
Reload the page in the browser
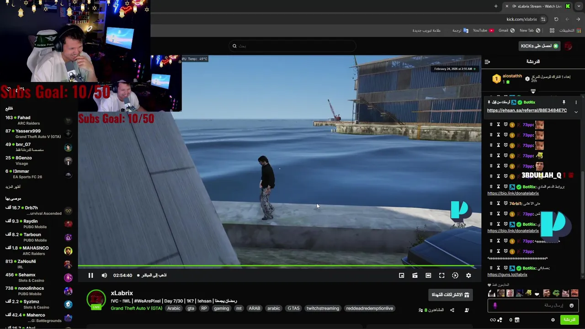pos(556,19)
